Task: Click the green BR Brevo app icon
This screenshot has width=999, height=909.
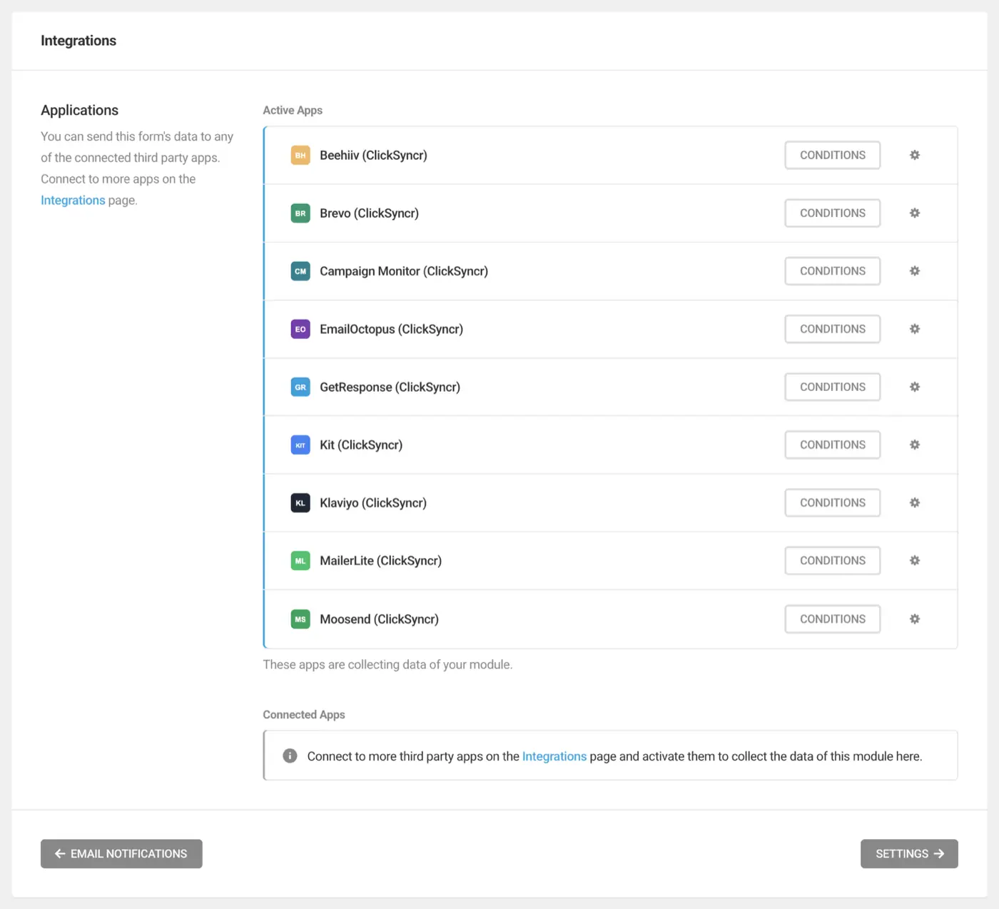Action: pos(300,213)
